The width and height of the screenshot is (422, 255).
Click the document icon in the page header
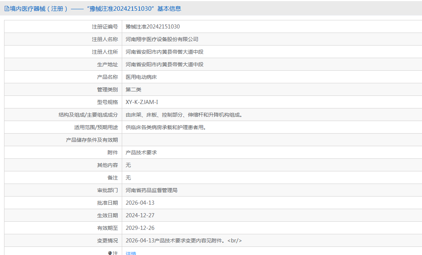(x=7, y=9)
